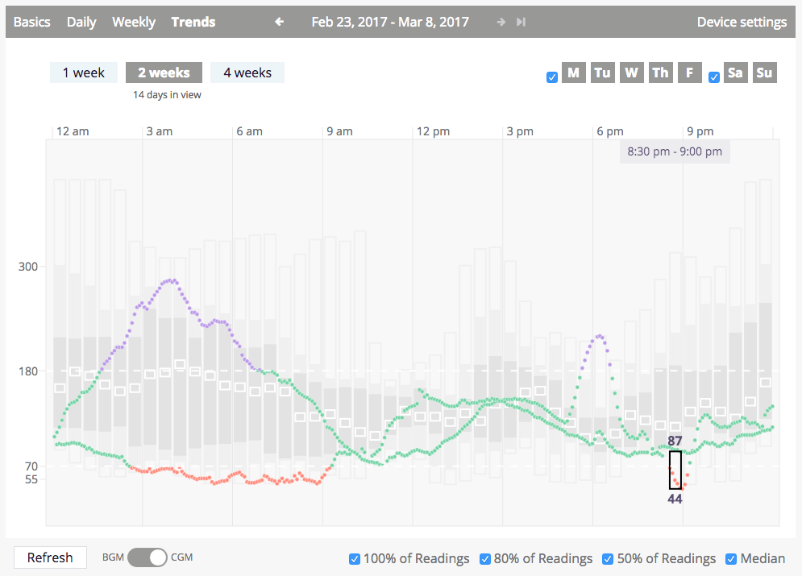The width and height of the screenshot is (802, 576).
Task: Click the 8:30 pm - 9:00 pm tooltip
Action: pos(675,151)
